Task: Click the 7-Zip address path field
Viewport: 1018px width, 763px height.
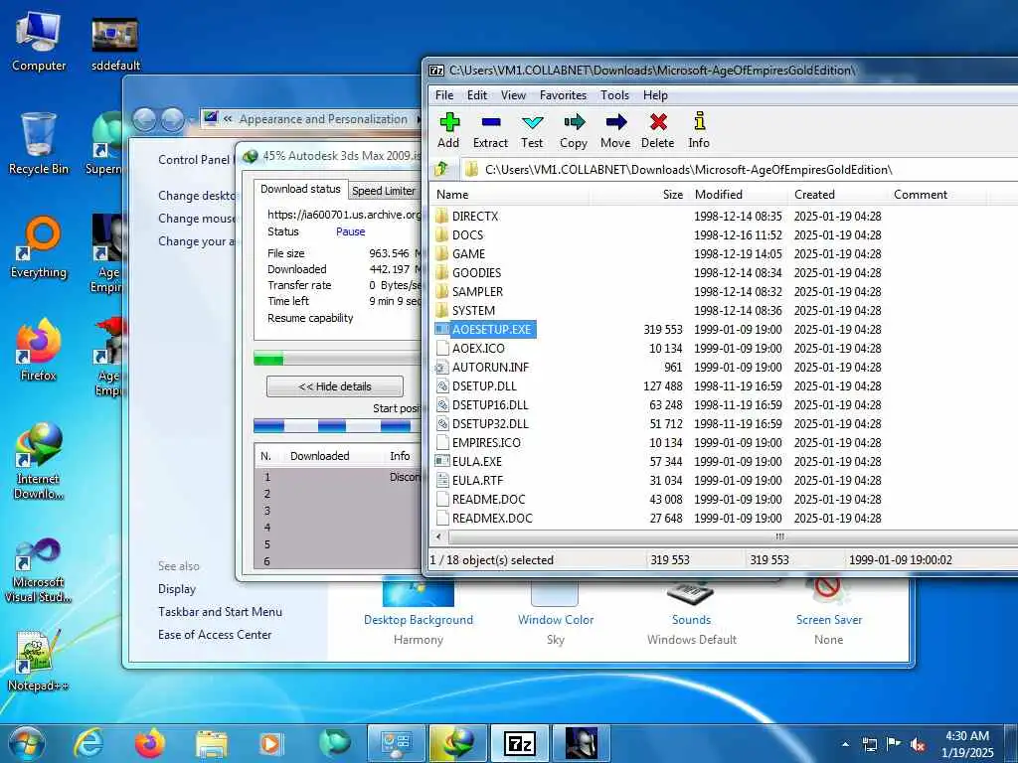Action: [x=740, y=169]
